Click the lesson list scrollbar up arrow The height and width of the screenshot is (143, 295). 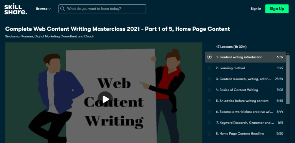tap(288, 54)
